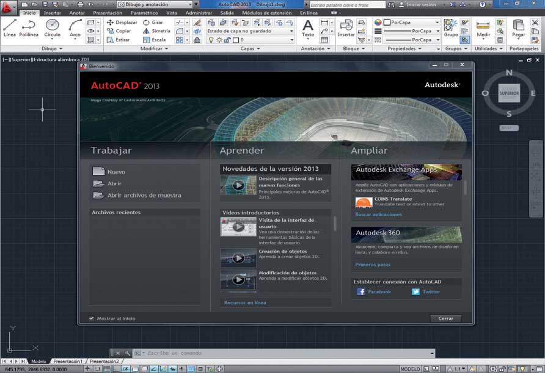Click the Vídeos introductorios scrollbar
The image size is (545, 373).
pyautogui.click(x=335, y=224)
